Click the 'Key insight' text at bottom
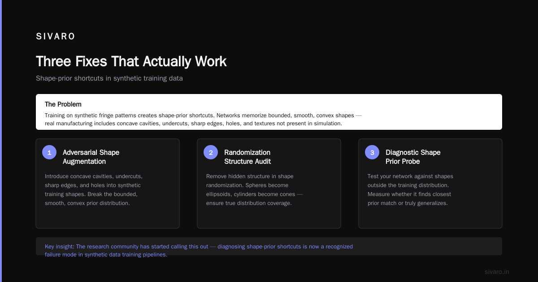Screen dimensions: 538x282 [199, 251]
